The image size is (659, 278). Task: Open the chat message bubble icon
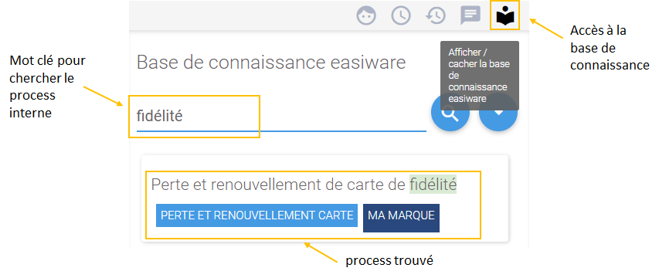[x=470, y=16]
